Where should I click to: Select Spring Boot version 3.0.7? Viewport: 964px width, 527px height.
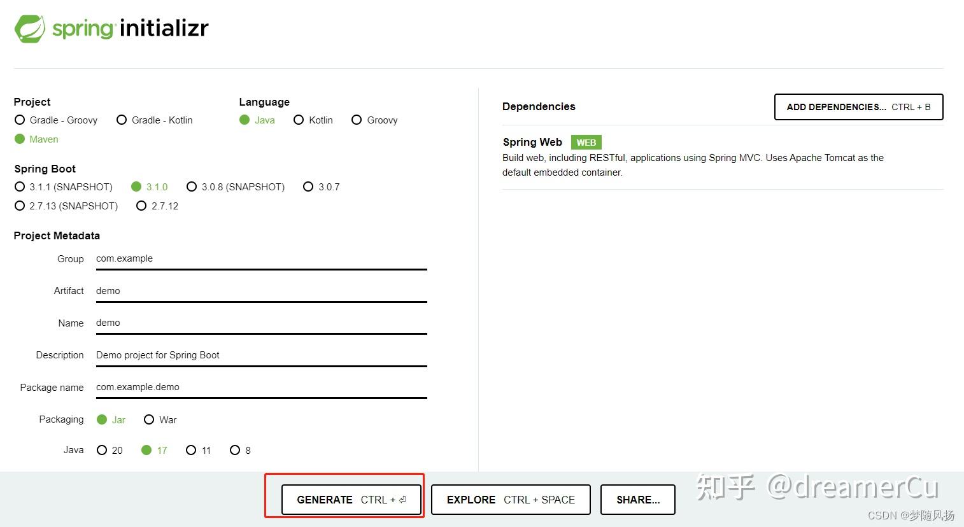308,186
